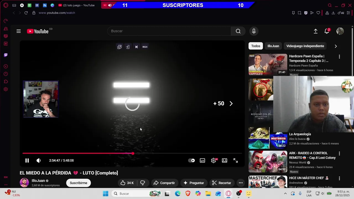Open the tab search magnifier icon
The width and height of the screenshot is (354, 199).
tap(330, 5)
